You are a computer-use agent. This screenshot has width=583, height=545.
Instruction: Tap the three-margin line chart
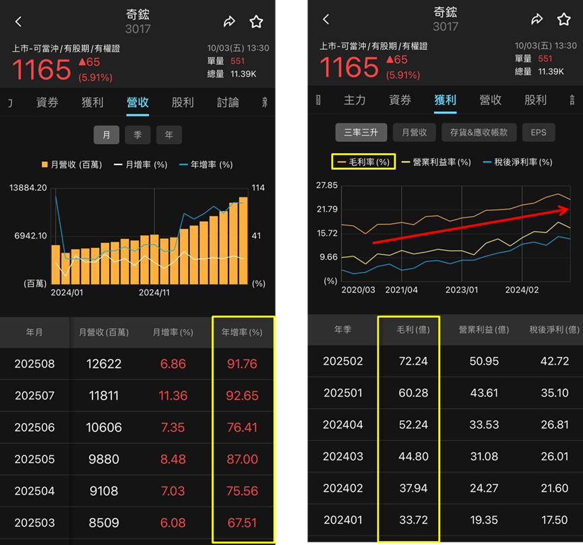point(456,234)
